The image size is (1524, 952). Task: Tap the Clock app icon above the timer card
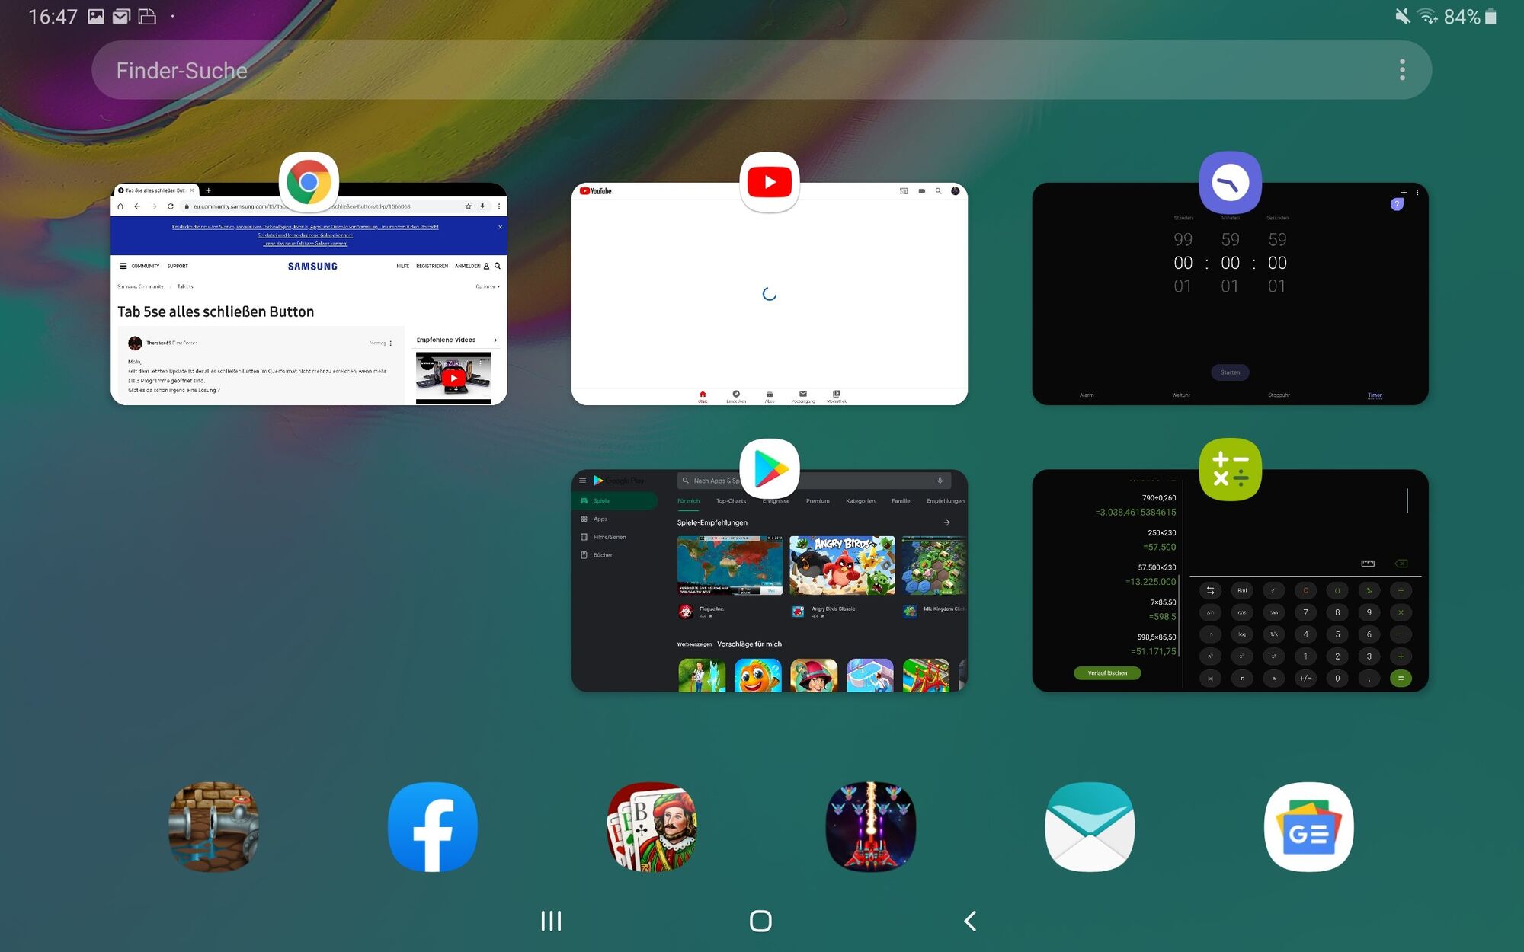click(1230, 182)
